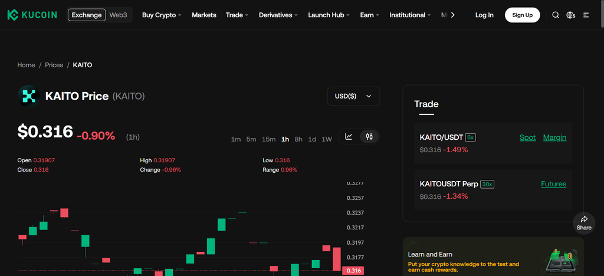Select the Web3 mode toggle
Viewport: 604px width, 276px height.
click(x=118, y=15)
